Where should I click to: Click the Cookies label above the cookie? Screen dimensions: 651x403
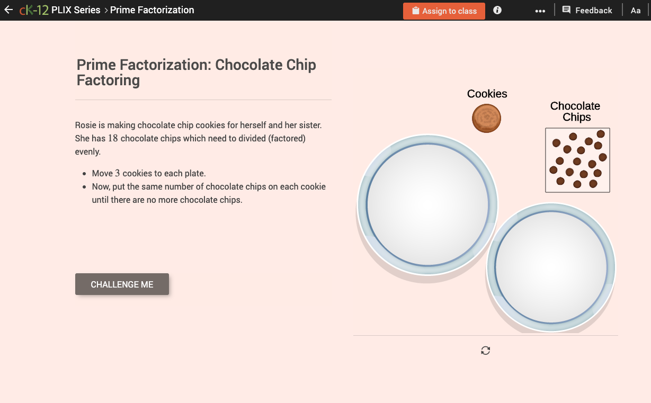(x=486, y=93)
